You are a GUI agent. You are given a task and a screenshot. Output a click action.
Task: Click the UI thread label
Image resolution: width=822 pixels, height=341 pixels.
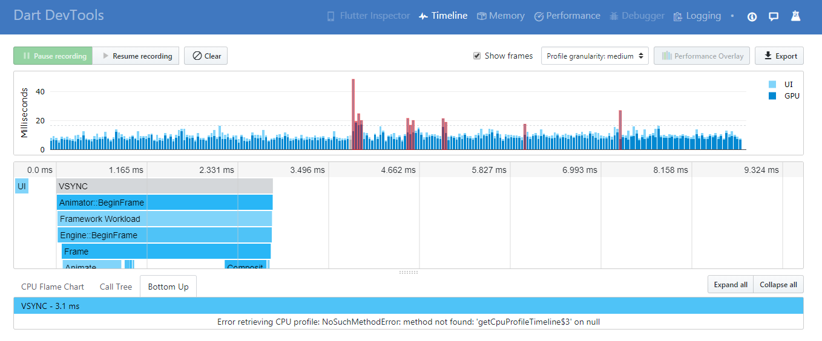click(x=21, y=186)
